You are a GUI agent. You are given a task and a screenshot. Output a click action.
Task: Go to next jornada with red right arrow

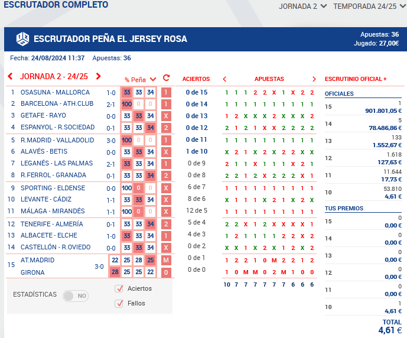pyautogui.click(x=98, y=76)
